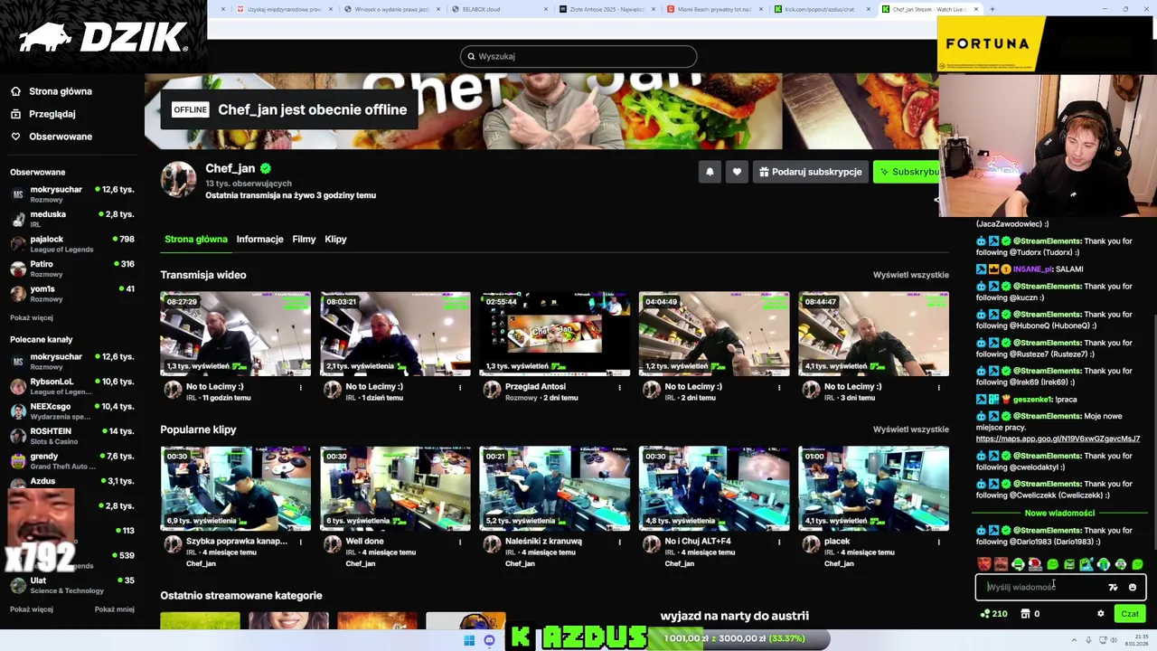
Task: Open the 08:27:29 No to Lecimy video thumbnail
Action: pyautogui.click(x=235, y=334)
